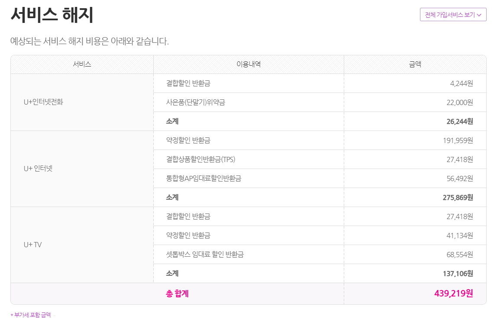Click the 금액 column header
This screenshot has width=494, height=325.
click(x=415, y=64)
